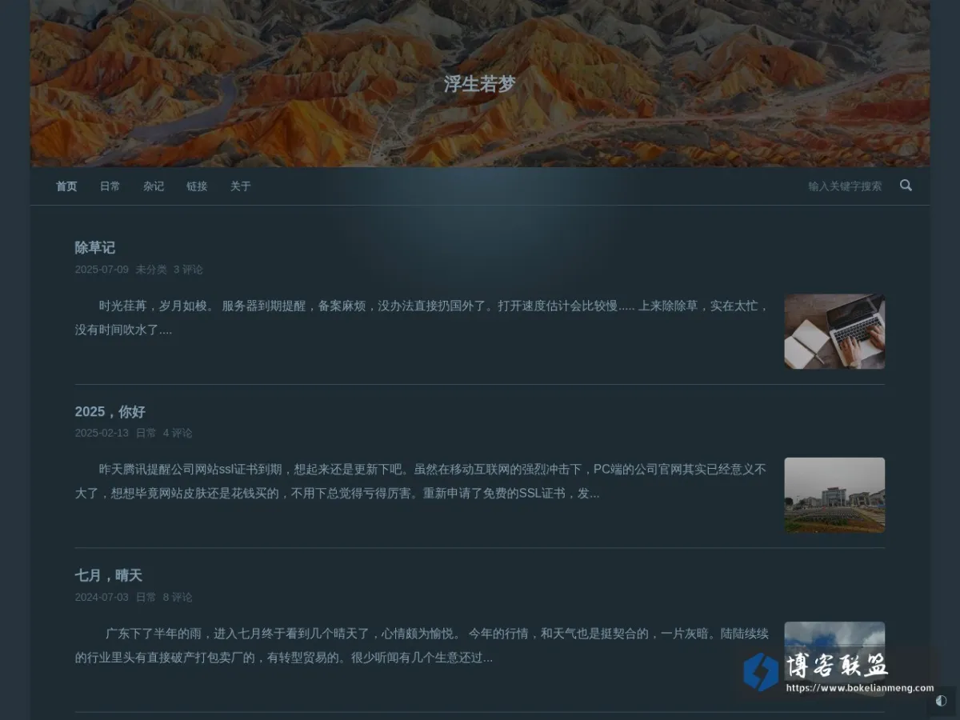View the 3 评论 comments link
The width and height of the screenshot is (960, 720).
coord(188,270)
